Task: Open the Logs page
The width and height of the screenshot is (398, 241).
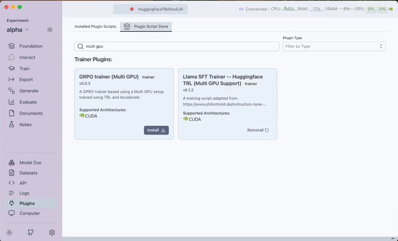Action: (x=24, y=193)
